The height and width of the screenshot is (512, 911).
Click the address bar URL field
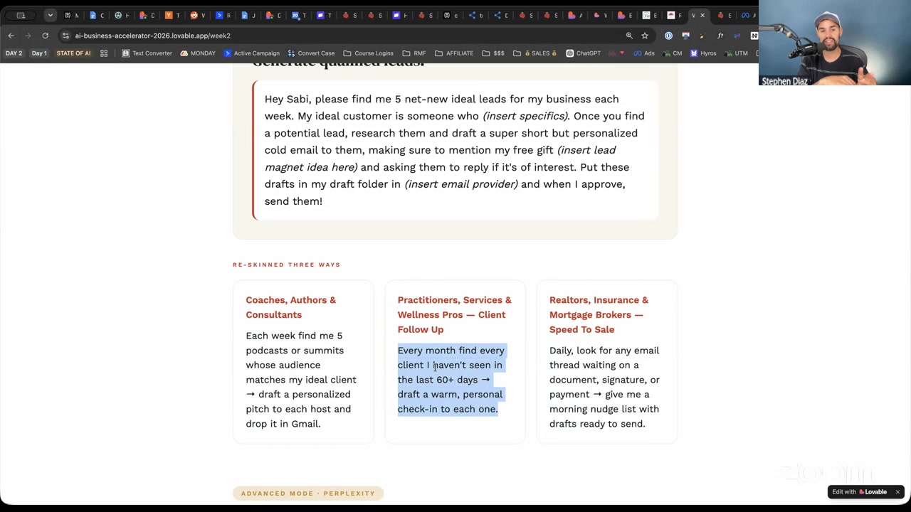click(x=342, y=36)
